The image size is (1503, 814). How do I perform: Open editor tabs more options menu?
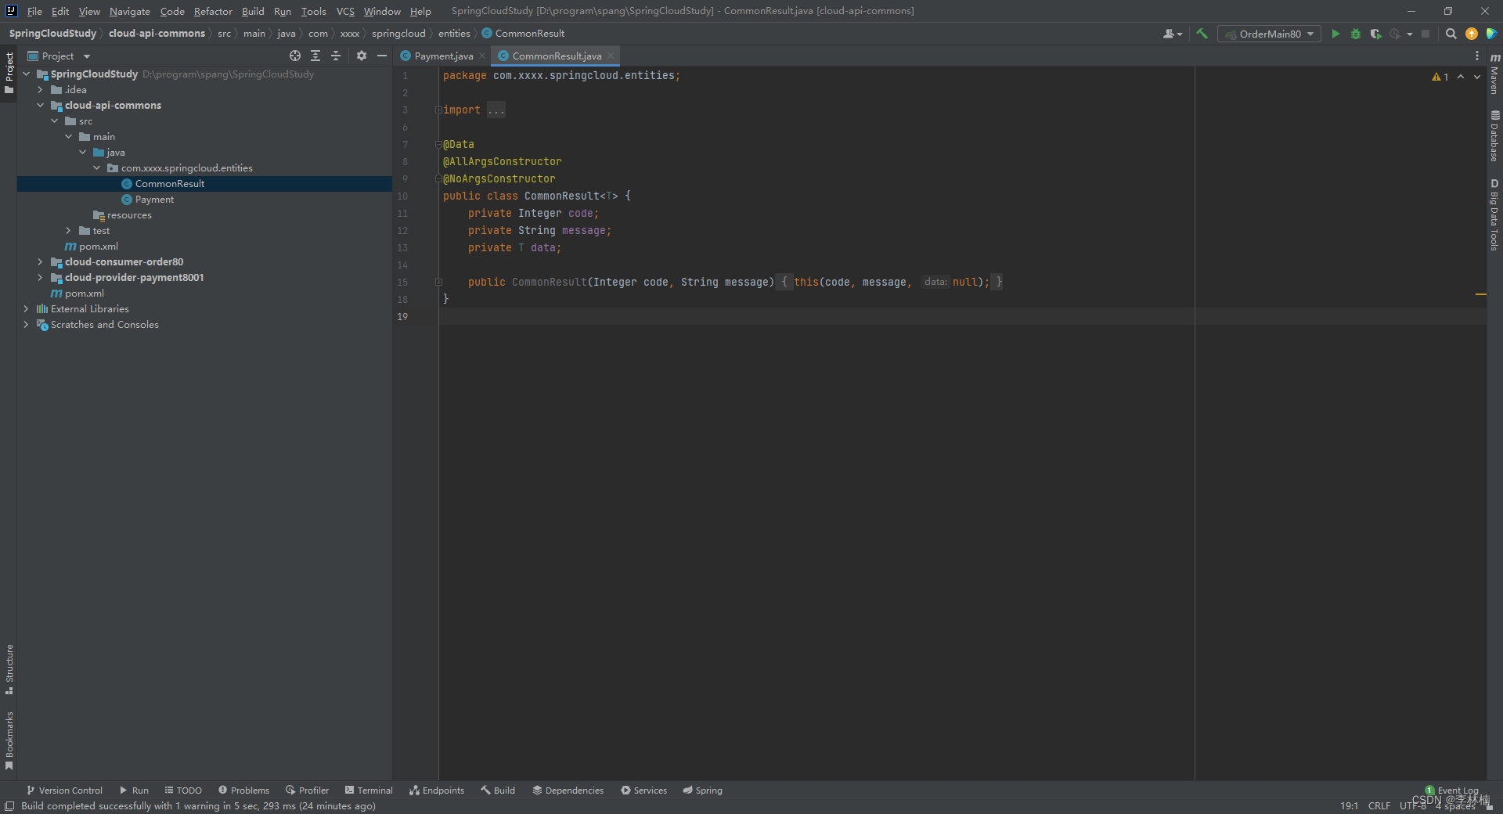coord(1477,56)
